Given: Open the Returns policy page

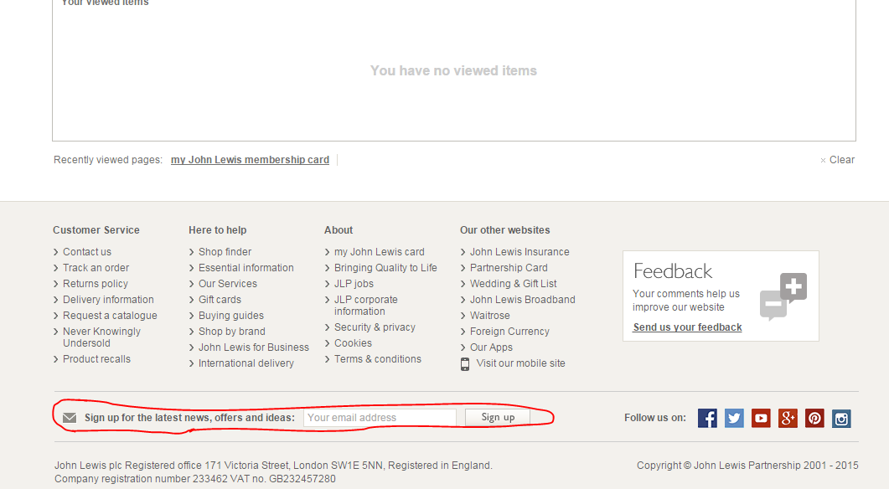Looking at the screenshot, I should (96, 283).
